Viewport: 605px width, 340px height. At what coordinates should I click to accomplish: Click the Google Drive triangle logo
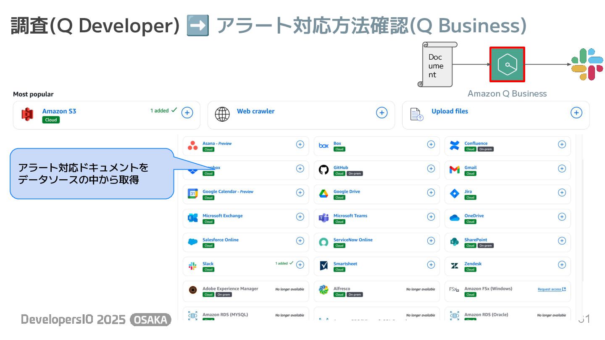(x=324, y=194)
